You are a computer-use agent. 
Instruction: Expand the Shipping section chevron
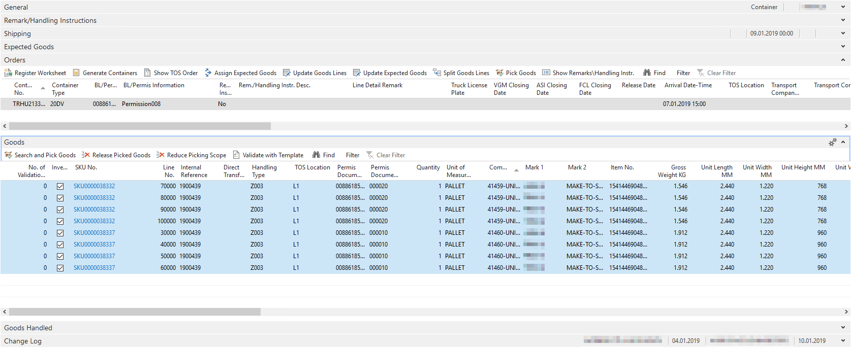click(x=843, y=33)
